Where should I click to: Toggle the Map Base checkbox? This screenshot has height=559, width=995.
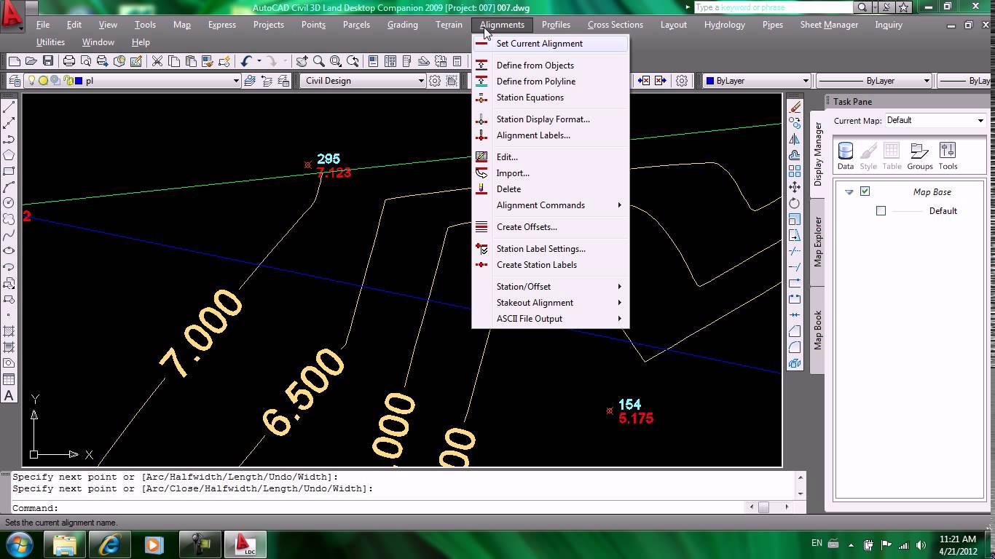tap(866, 191)
